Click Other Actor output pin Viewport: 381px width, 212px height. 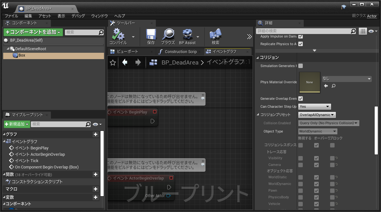pyautogui.click(x=168, y=195)
